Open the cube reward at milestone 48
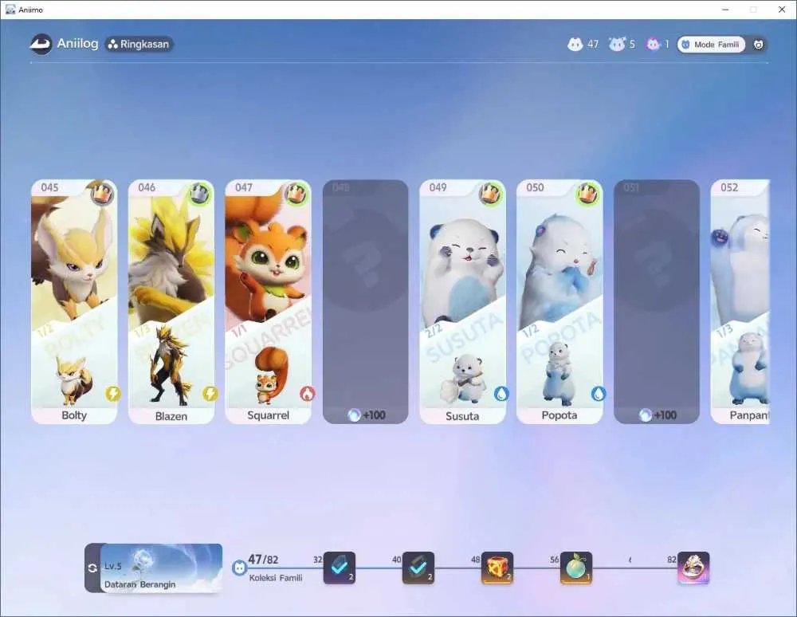Image resolution: width=797 pixels, height=617 pixels. pos(497,568)
